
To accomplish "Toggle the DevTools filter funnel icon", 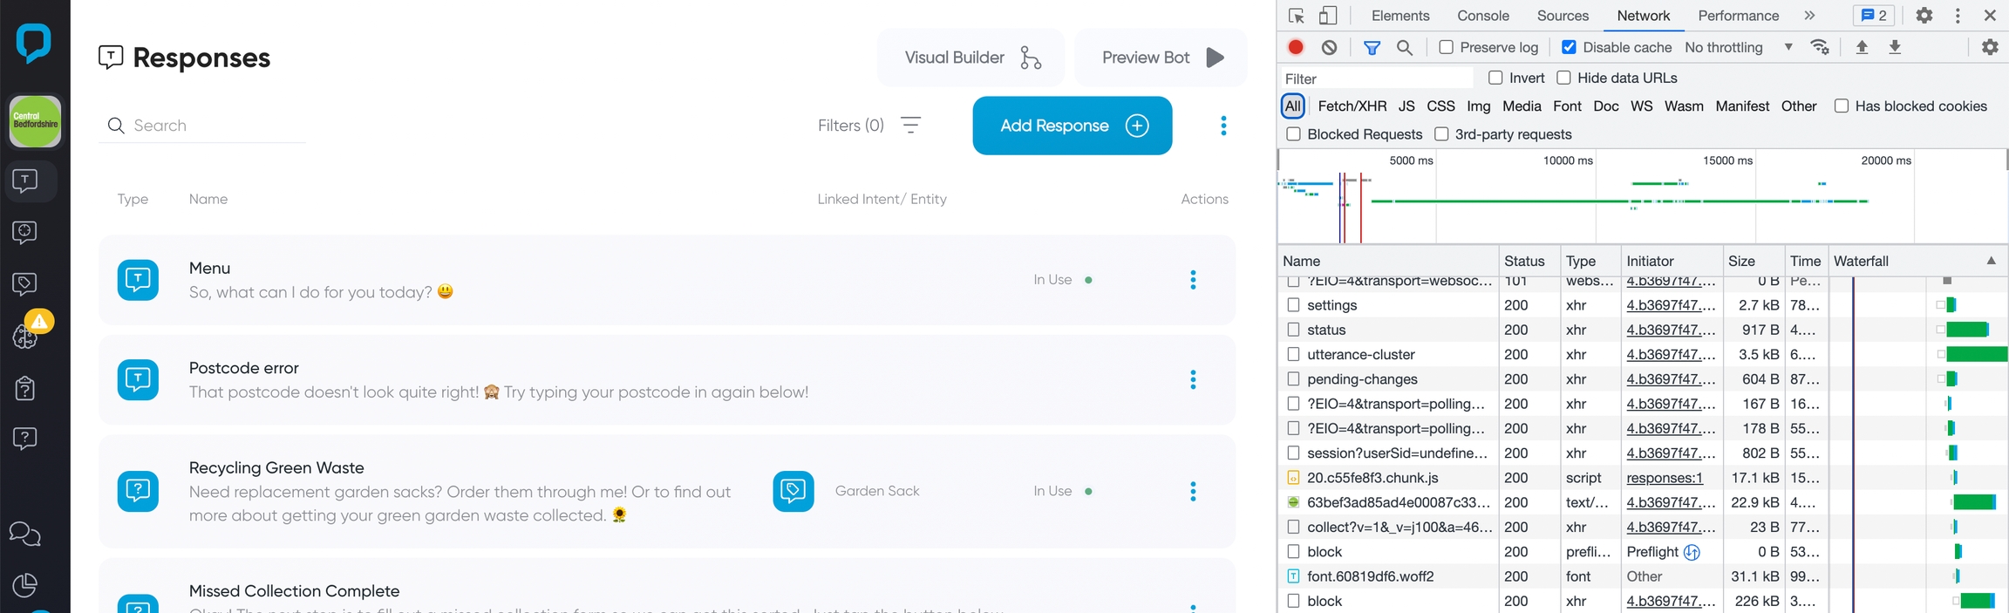I will click(1372, 47).
